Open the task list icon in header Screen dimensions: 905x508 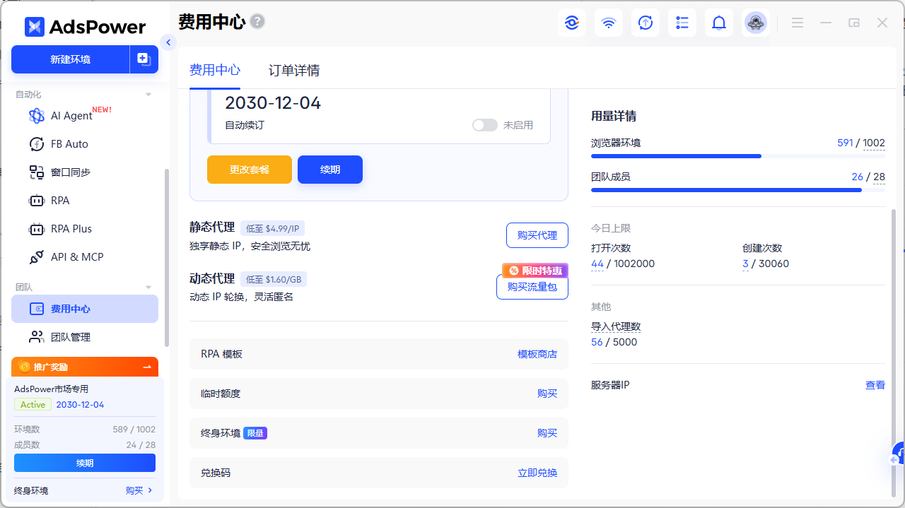coord(682,23)
